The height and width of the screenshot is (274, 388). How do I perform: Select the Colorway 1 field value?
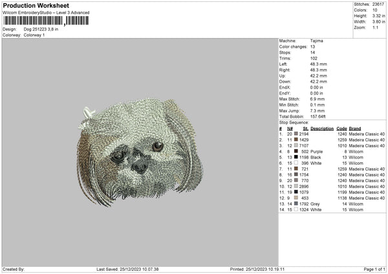[x=34, y=34]
